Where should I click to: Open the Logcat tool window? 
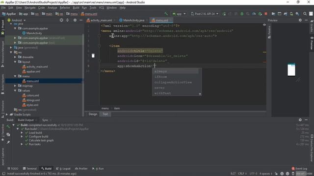click(x=63, y=169)
